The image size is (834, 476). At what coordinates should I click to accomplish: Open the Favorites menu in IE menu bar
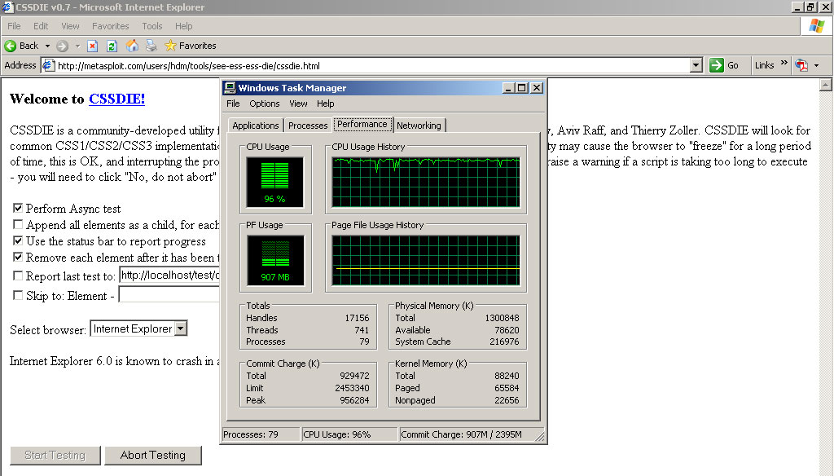pyautogui.click(x=110, y=26)
